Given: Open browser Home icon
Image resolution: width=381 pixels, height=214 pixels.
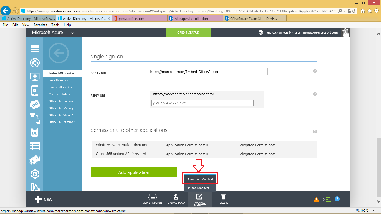Looking at the screenshot, I should (363, 11).
